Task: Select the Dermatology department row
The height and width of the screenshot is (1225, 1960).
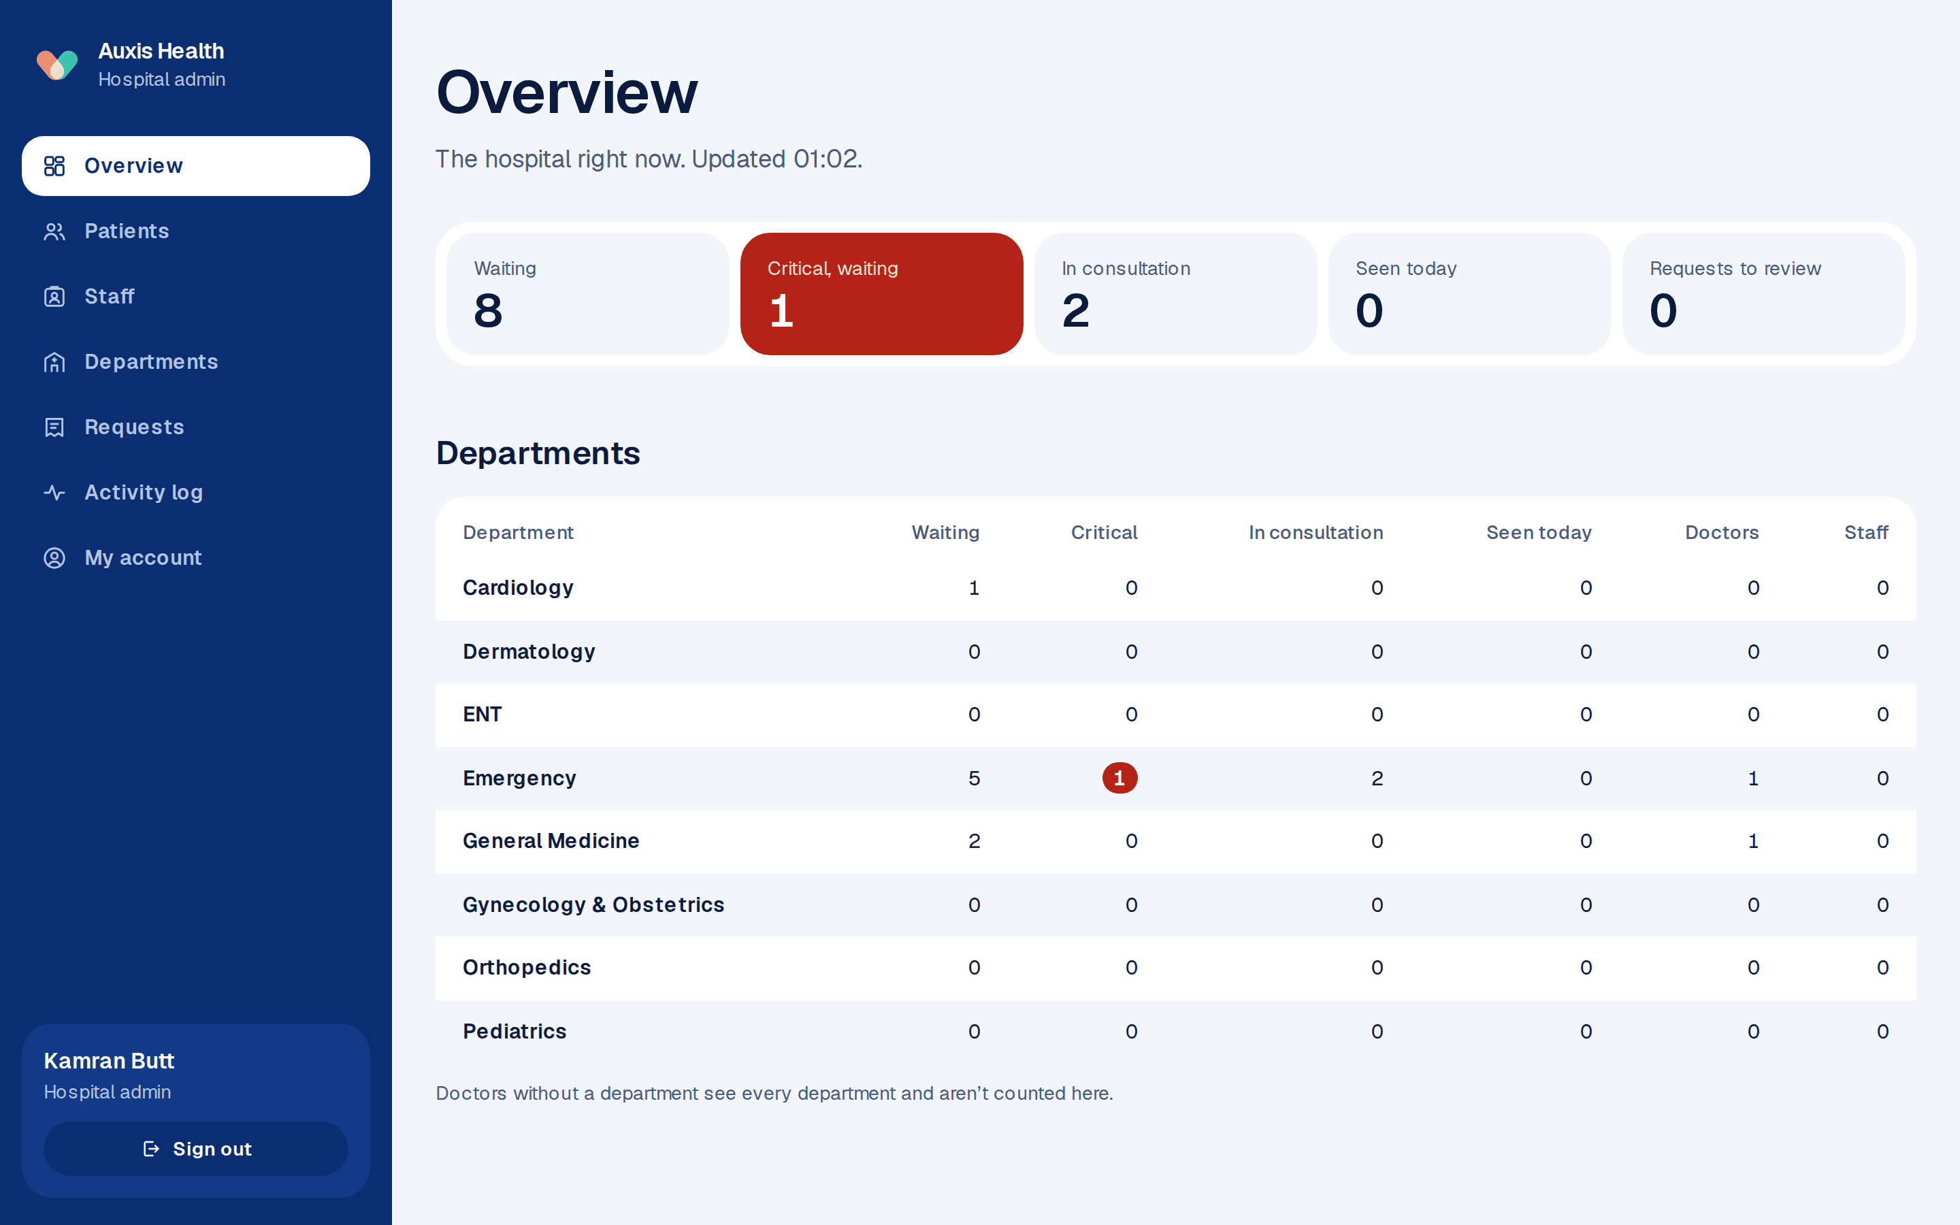Action: pyautogui.click(x=1176, y=651)
